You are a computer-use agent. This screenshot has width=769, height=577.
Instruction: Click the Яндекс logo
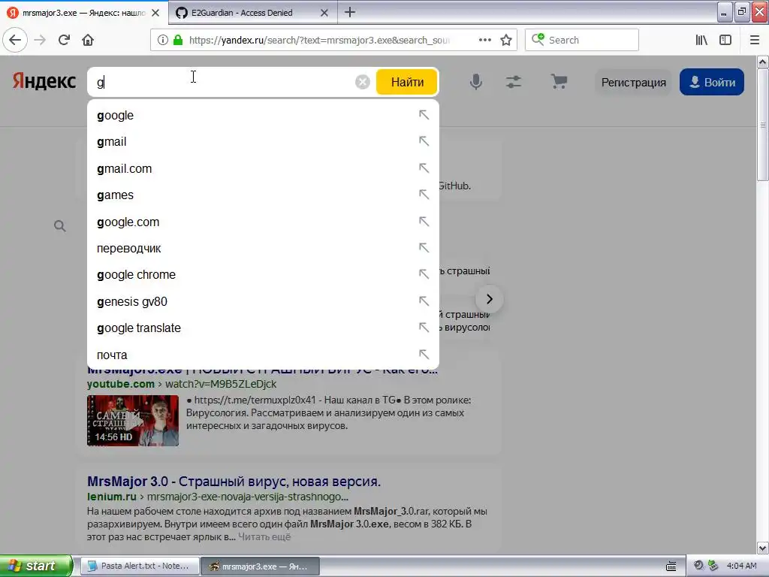coord(44,81)
